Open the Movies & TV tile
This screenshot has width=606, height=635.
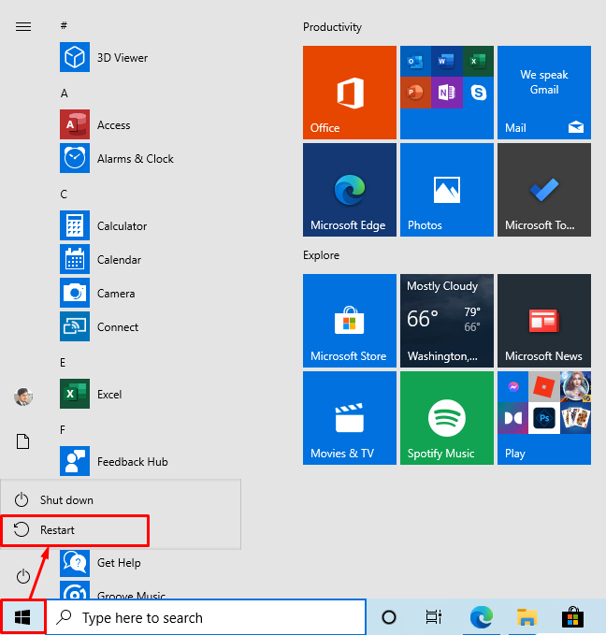[350, 418]
